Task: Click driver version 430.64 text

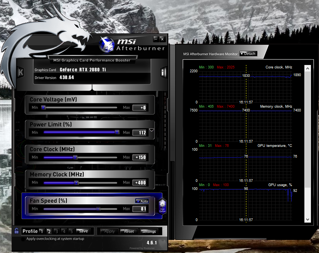Action: coord(67,77)
